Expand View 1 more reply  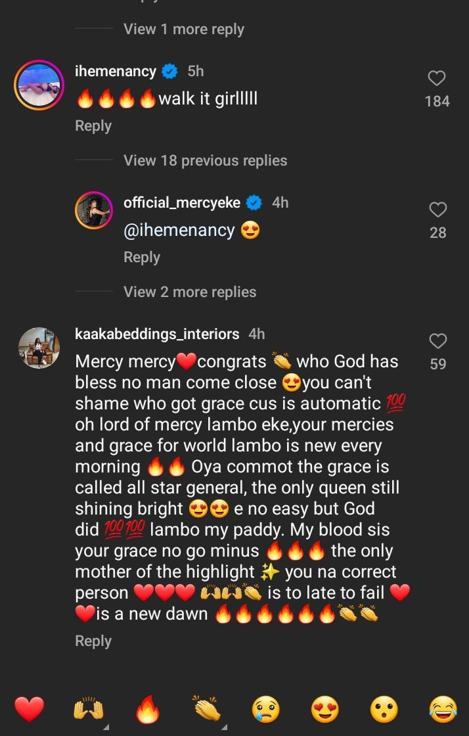(x=184, y=29)
